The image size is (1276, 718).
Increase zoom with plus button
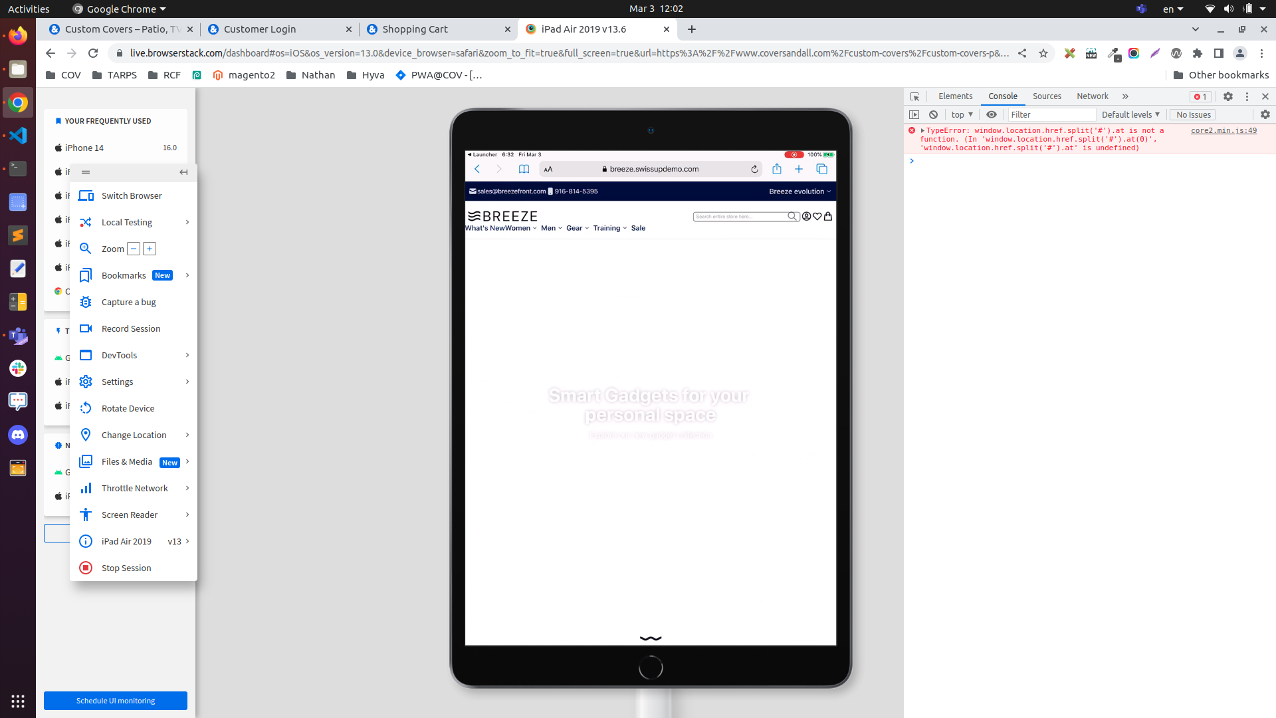click(150, 249)
